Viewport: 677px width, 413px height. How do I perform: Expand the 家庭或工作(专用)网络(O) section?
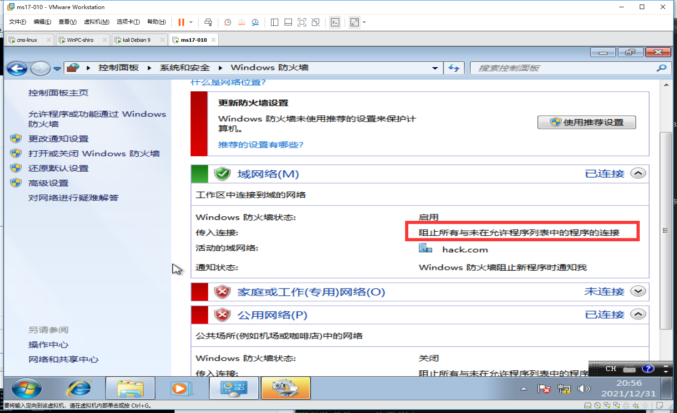(x=638, y=291)
